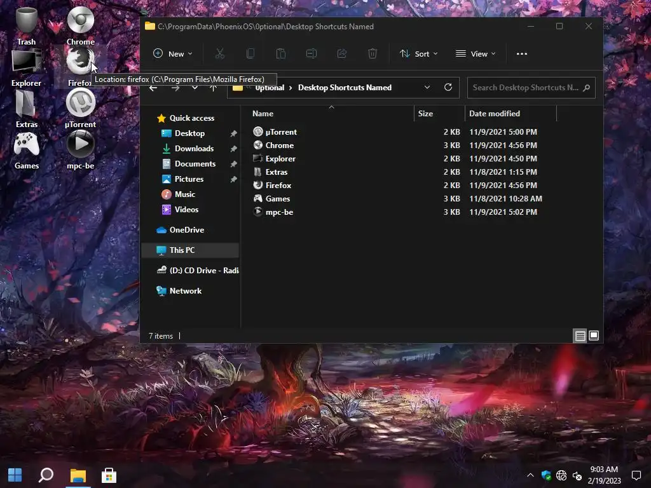Click the Rename icon in toolbar
The image size is (651, 488).
[312, 53]
